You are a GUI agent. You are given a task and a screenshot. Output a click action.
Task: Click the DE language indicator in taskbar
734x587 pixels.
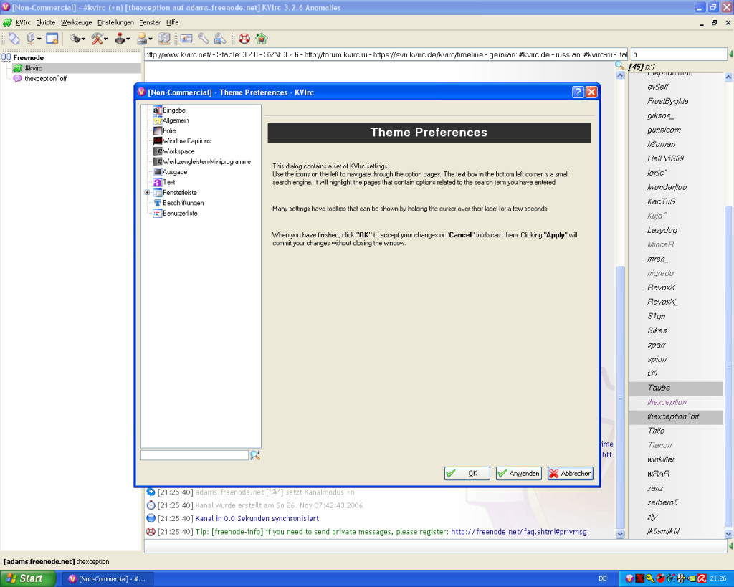point(602,578)
